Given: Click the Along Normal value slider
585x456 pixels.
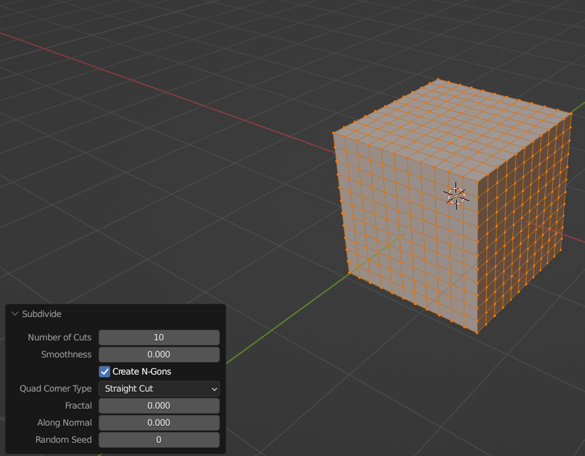Looking at the screenshot, I should [x=159, y=423].
